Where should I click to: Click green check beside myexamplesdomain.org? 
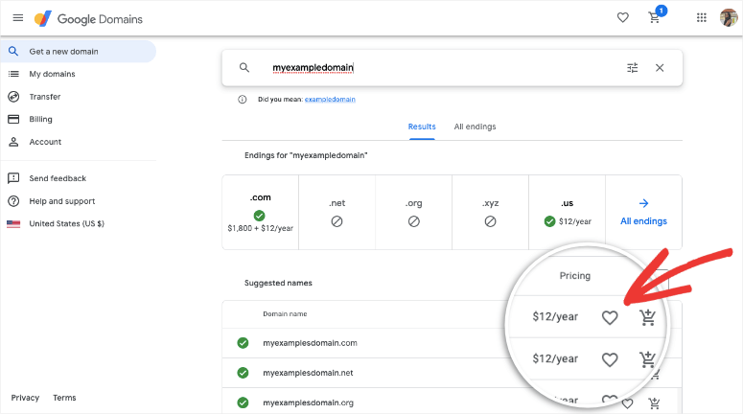243,402
